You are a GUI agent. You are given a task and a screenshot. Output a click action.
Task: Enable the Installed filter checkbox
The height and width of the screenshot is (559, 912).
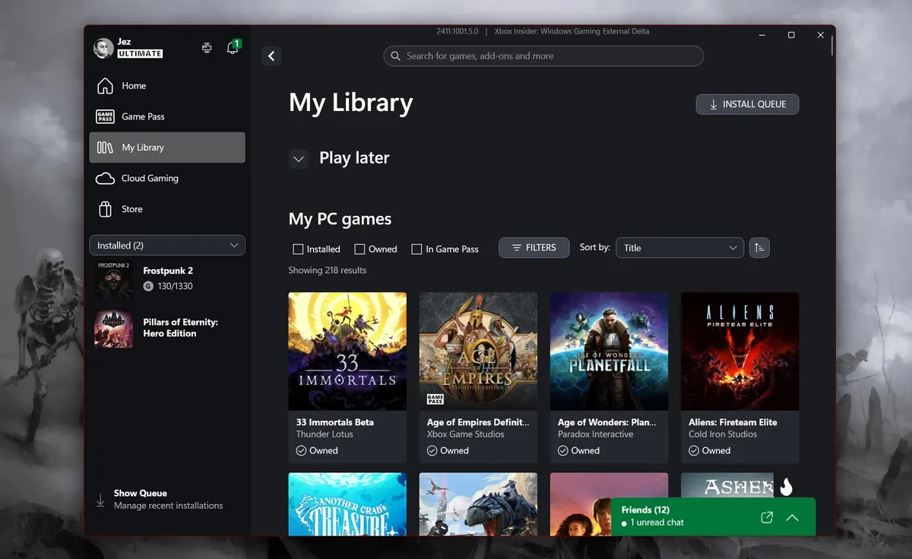pos(298,248)
